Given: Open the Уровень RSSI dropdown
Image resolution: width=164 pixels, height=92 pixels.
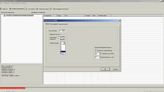Looking at the screenshot, I should (100, 54).
